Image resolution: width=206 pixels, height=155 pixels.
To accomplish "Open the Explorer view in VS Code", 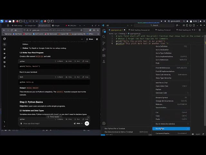I will (x=104, y=31).
